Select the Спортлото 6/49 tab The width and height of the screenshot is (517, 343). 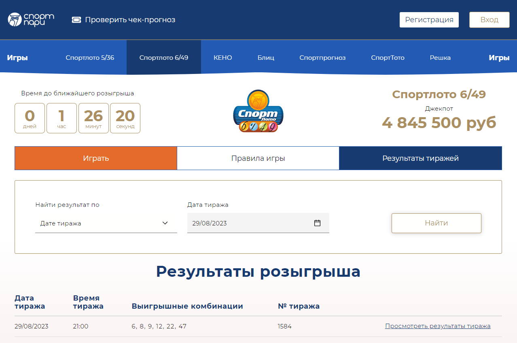(164, 57)
